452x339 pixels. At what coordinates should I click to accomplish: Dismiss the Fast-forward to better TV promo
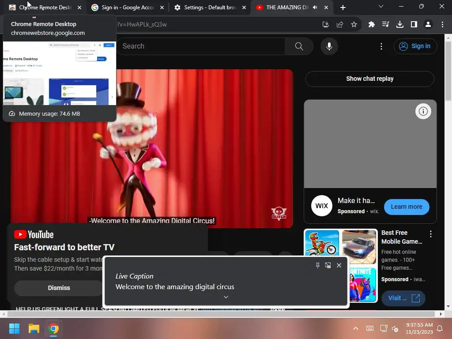(x=59, y=288)
